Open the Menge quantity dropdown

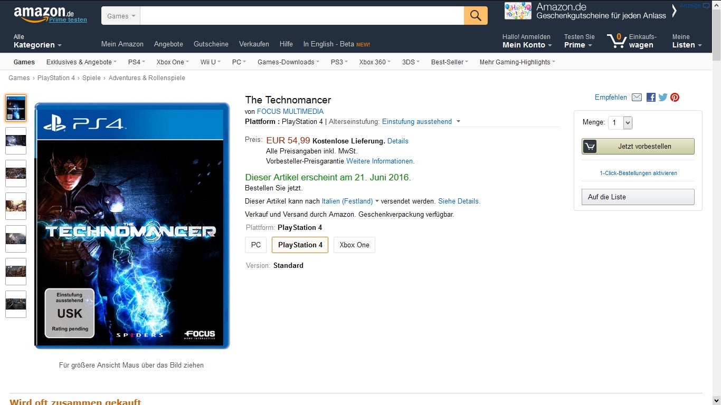[x=620, y=123]
